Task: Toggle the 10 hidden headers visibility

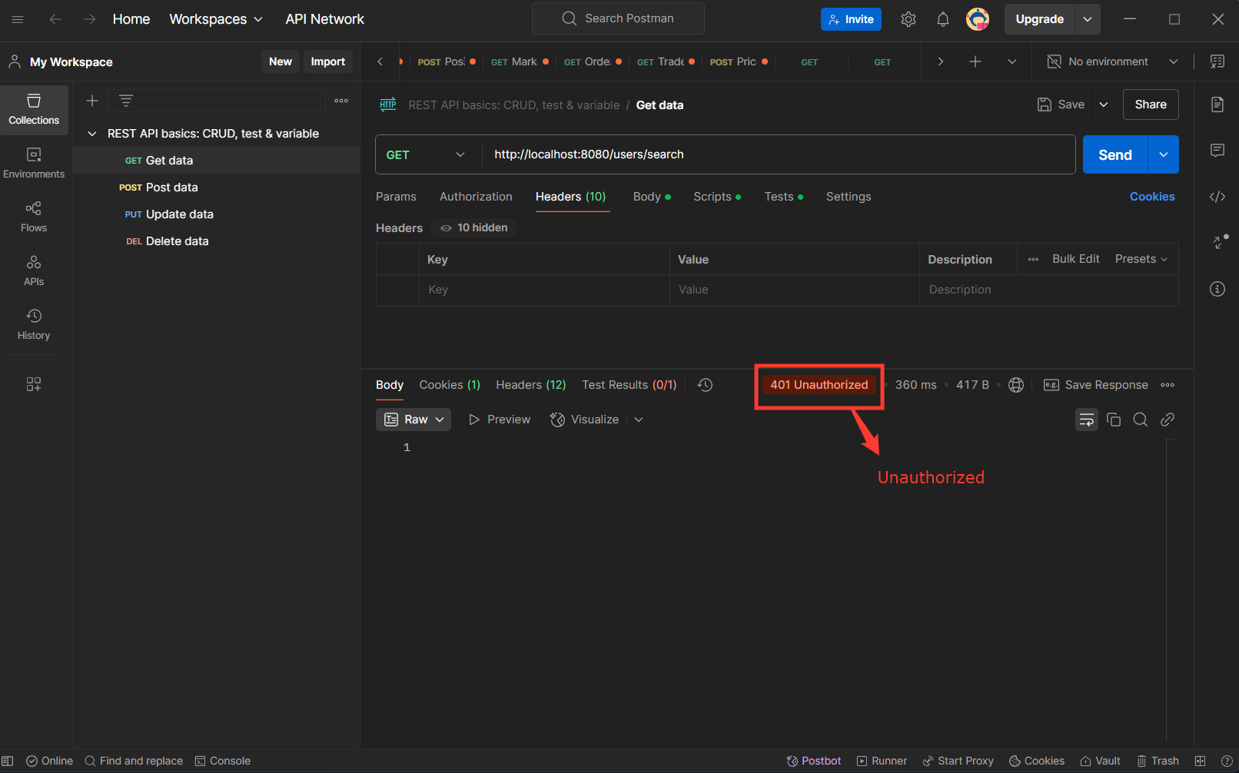Action: click(474, 227)
